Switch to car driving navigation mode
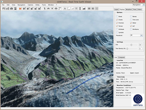Viewport: 146px width, 110px height. coord(48,9)
